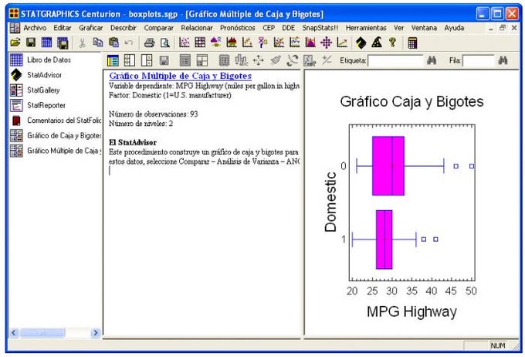
Task: Open the Relacionar menu
Action: 197,28
